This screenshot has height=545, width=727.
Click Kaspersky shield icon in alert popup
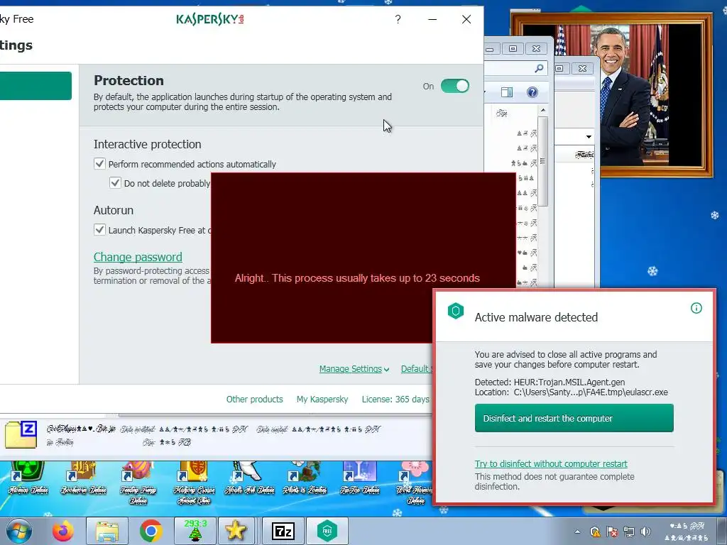[456, 311]
